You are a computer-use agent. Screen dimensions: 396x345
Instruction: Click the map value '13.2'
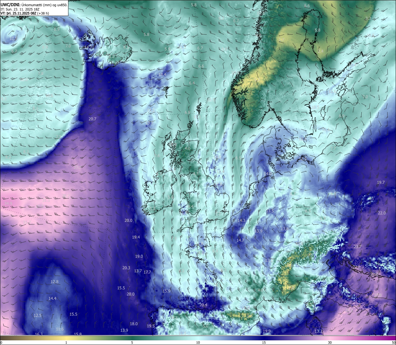point(318,331)
